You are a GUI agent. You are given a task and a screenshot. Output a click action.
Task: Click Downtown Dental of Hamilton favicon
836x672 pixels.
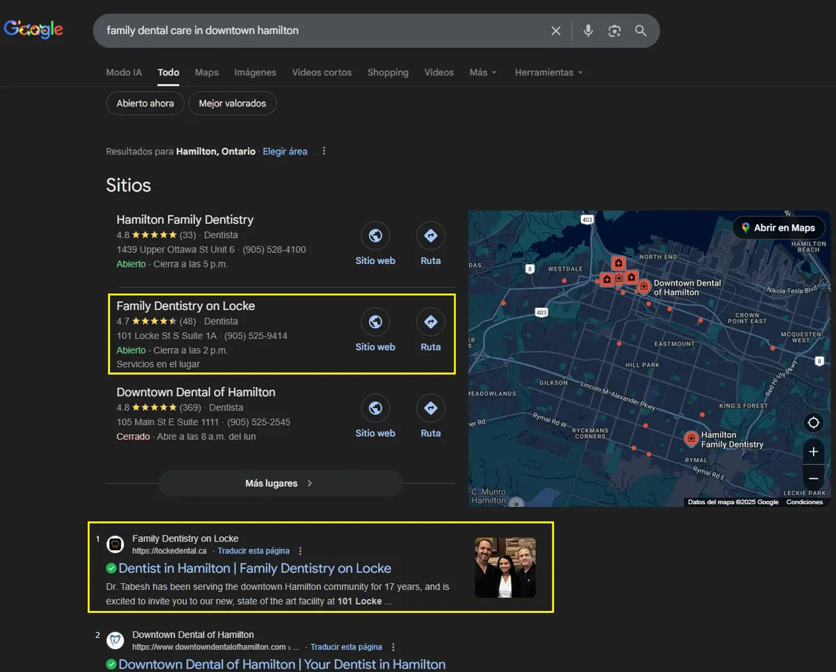[x=116, y=640]
